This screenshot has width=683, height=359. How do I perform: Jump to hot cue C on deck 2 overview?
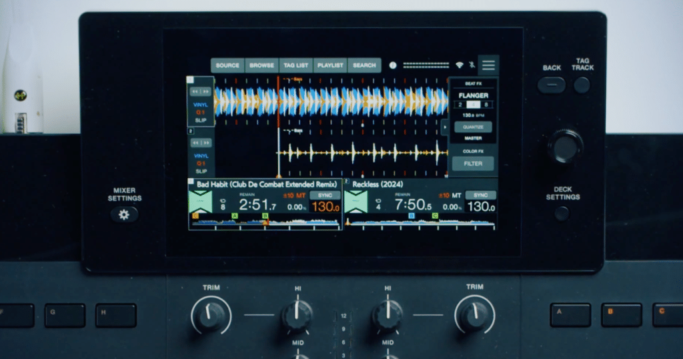[x=435, y=216]
